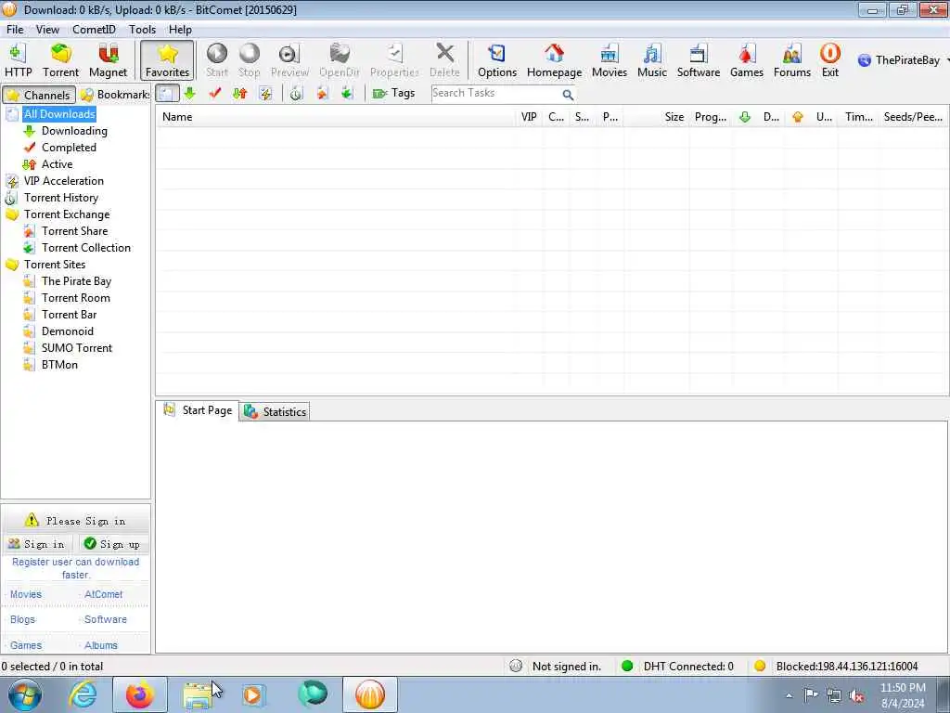
Task: Open Demonoid site entry
Action: 67,331
